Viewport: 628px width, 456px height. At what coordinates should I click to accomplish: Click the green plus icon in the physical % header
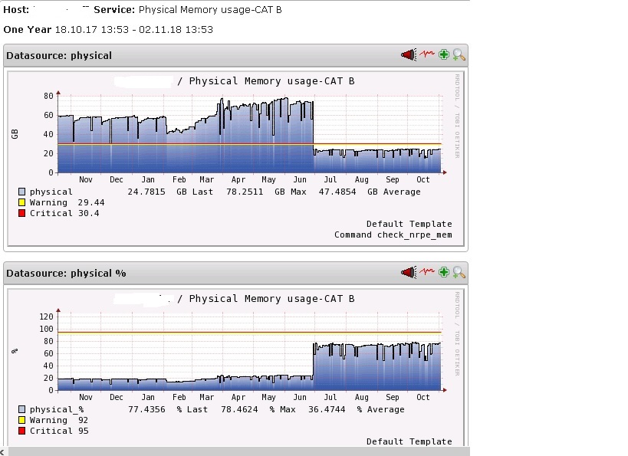pyautogui.click(x=443, y=272)
